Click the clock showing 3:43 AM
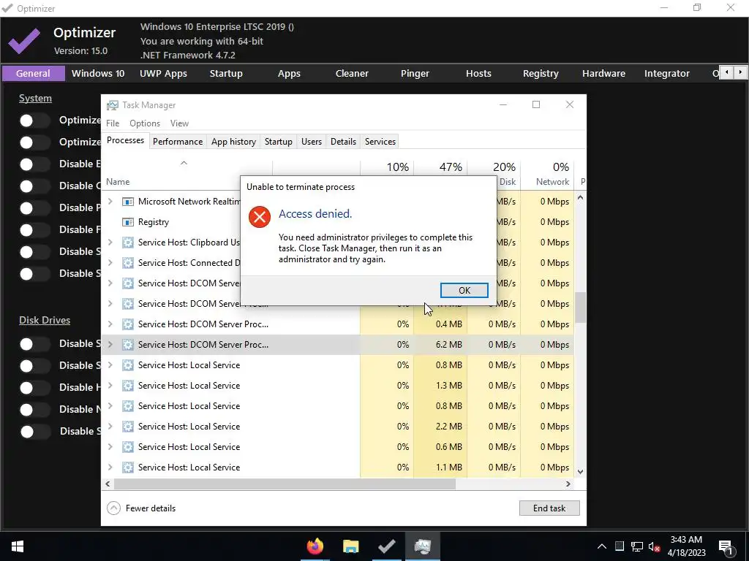This screenshot has height=561, width=749. coord(686,540)
